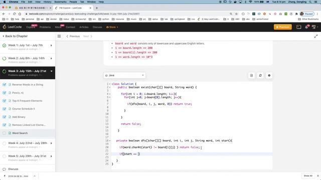
Task: Toggle the Course Schedule II checkbox
Action: (x=5, y=109)
